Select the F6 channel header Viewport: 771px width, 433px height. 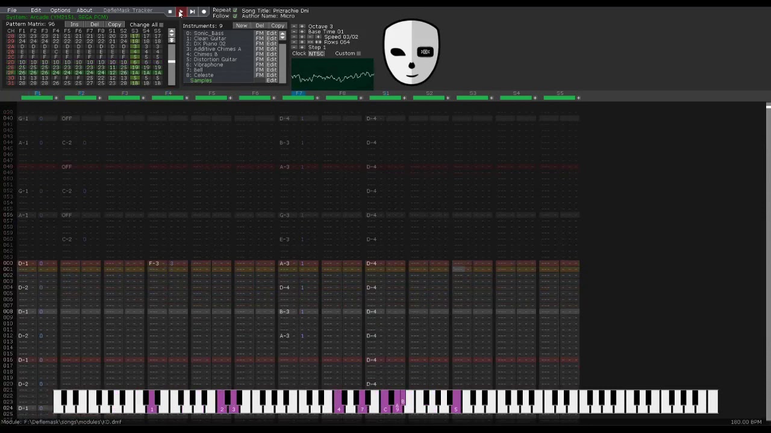point(255,93)
